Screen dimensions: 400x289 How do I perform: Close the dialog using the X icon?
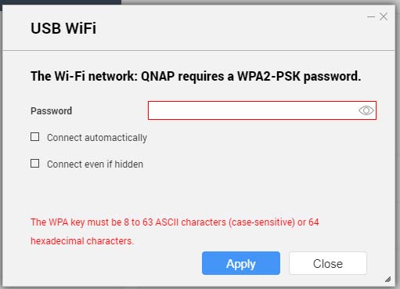[x=384, y=16]
